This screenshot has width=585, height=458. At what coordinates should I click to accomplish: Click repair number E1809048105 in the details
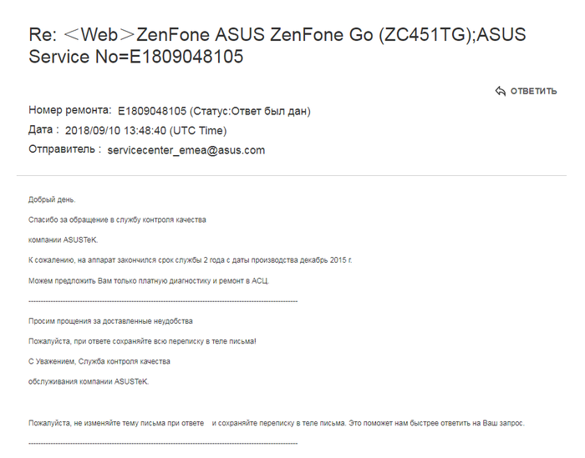pyautogui.click(x=151, y=111)
